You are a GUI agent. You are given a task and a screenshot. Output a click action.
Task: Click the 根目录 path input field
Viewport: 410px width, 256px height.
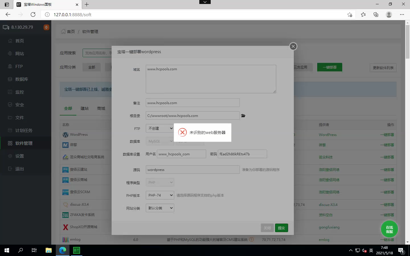[193, 115]
